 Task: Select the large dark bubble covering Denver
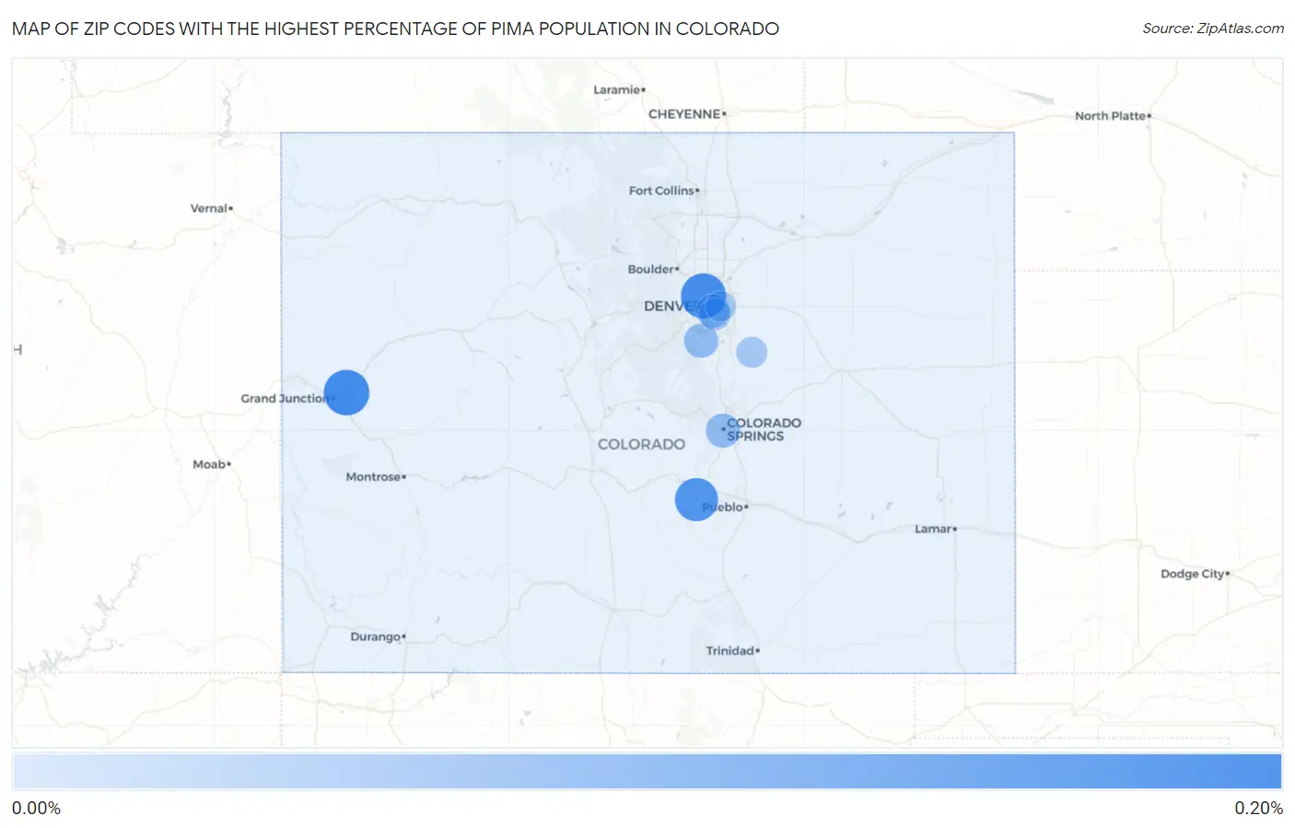point(703,297)
